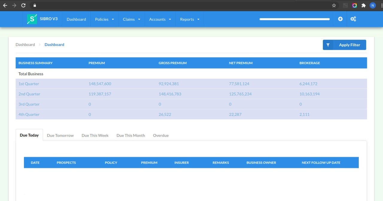Open the Chrome extensions puzzle icon
The image size is (383, 201).
(x=364, y=5)
